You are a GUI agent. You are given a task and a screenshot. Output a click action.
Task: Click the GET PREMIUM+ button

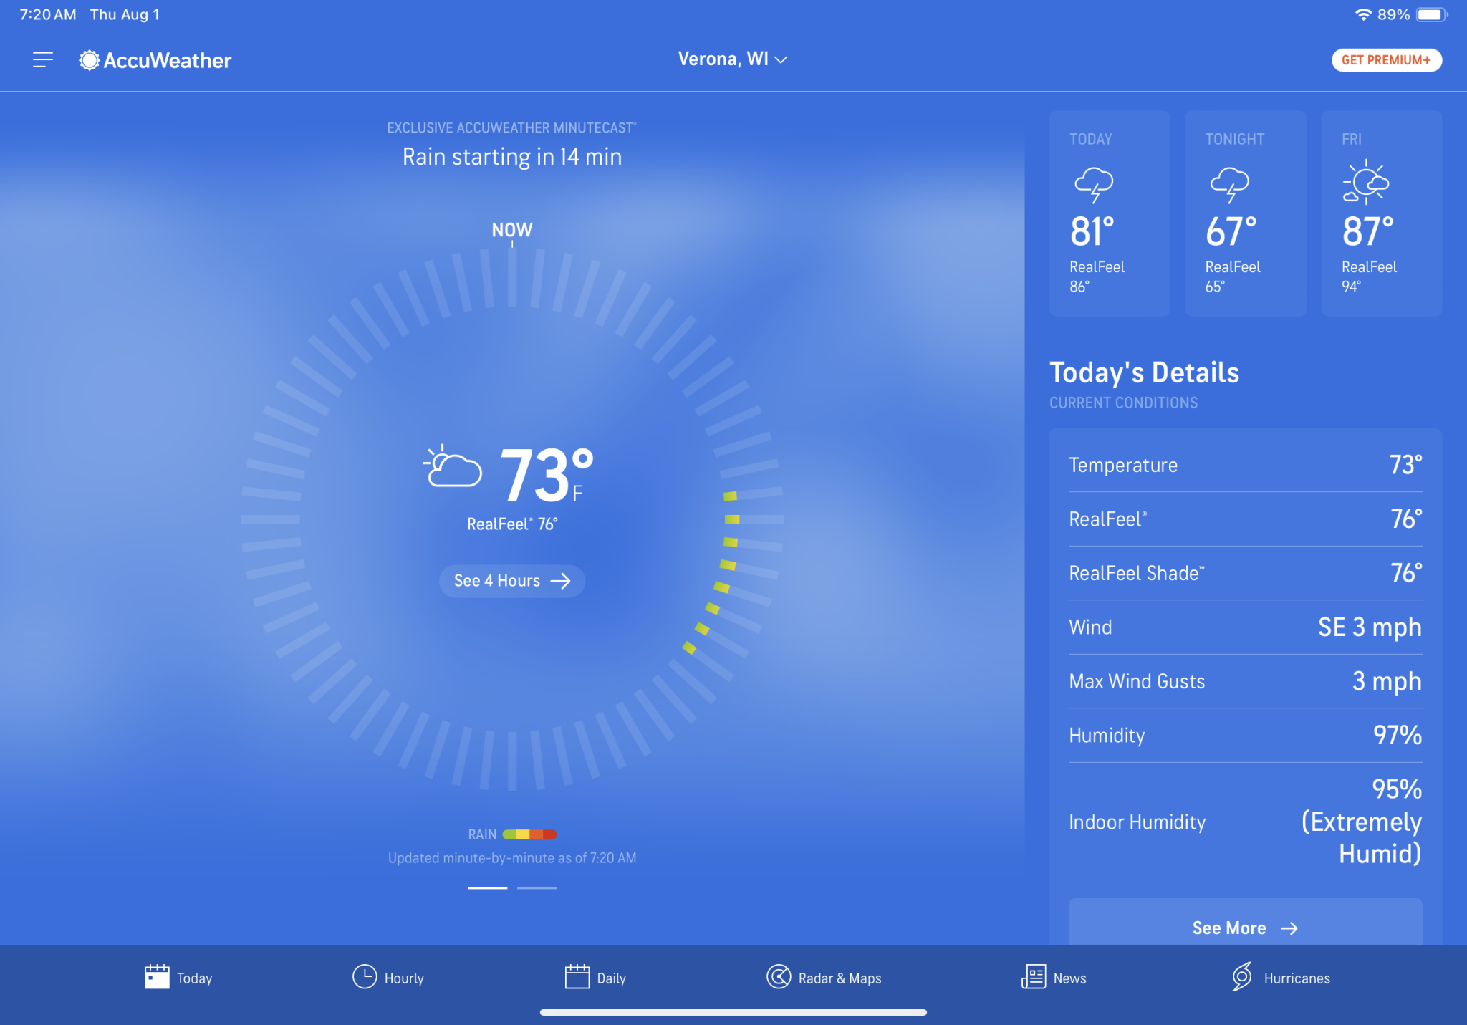click(1386, 60)
